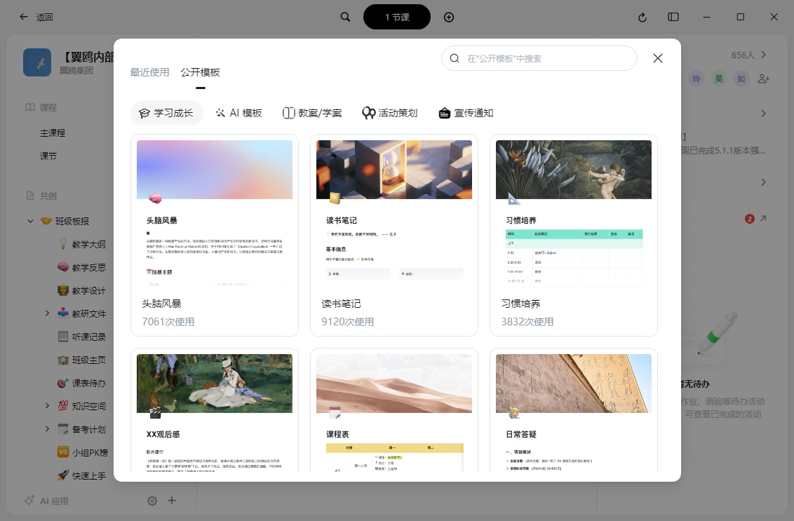Open the 教学设计 page
This screenshot has height=521, width=794.
pyautogui.click(x=88, y=290)
